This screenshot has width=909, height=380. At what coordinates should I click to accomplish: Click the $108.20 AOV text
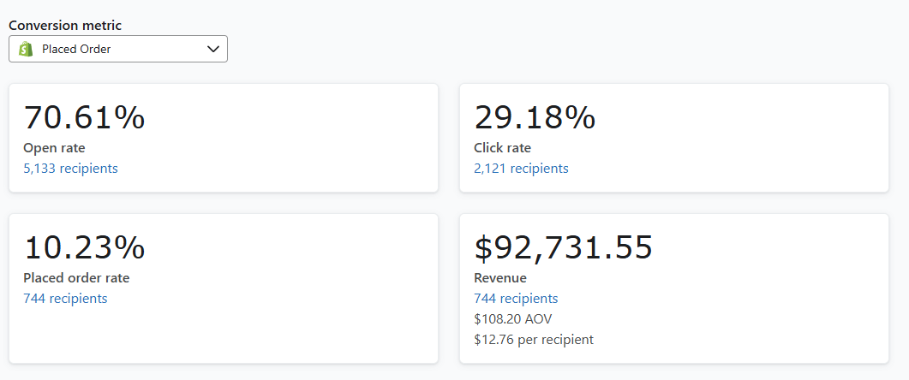(513, 319)
